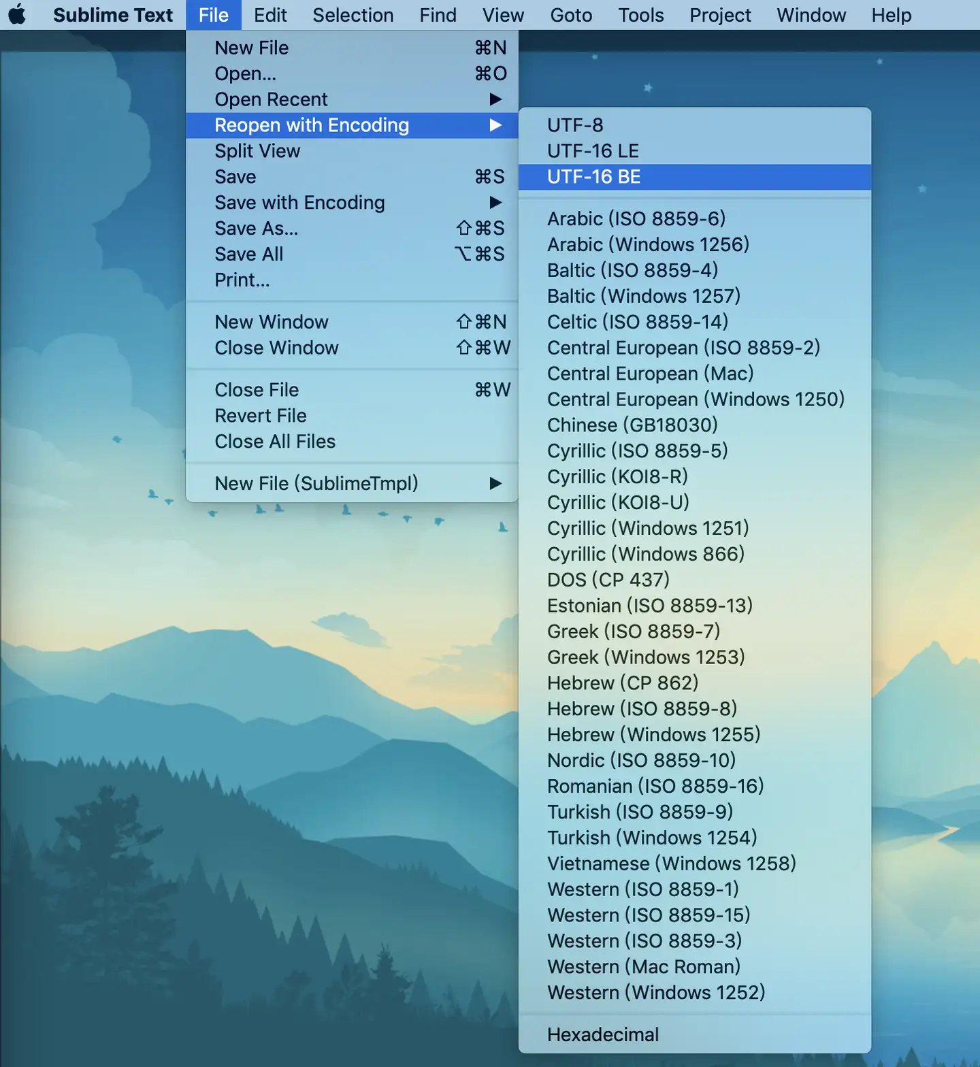Choose Close Window menu entry
The image size is (980, 1067).
coord(352,348)
